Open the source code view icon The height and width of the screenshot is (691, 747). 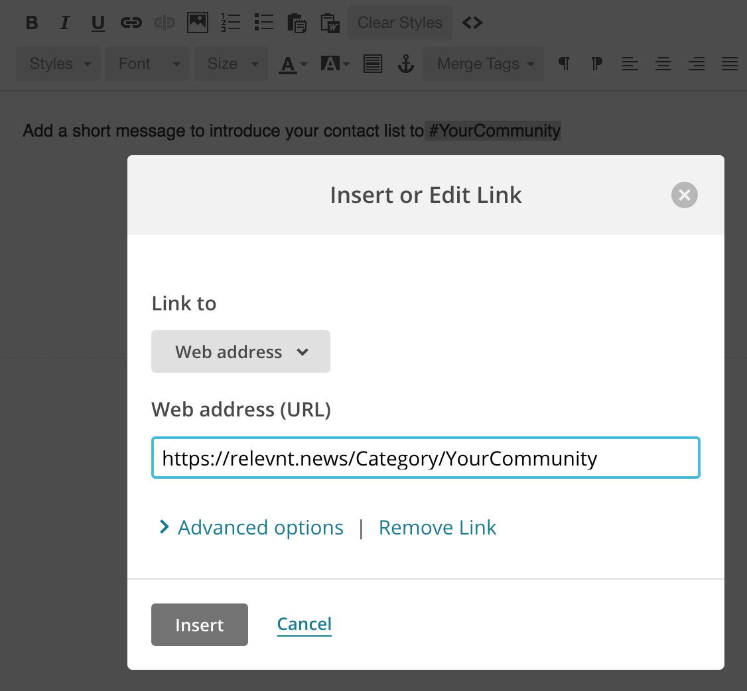(472, 23)
